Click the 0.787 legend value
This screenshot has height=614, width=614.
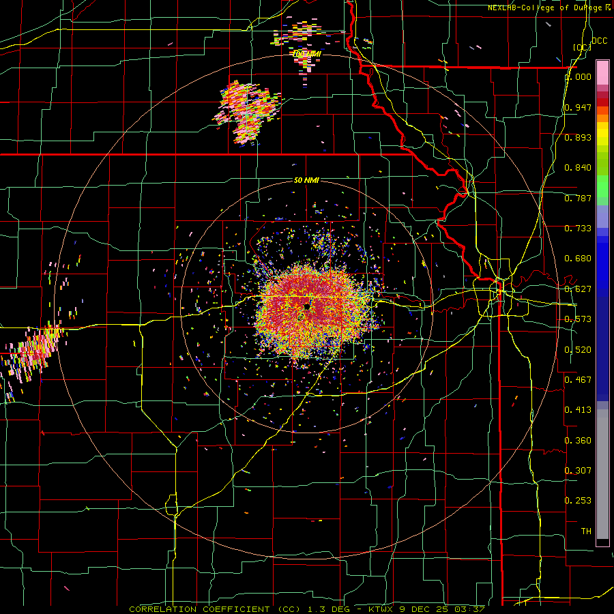(578, 198)
